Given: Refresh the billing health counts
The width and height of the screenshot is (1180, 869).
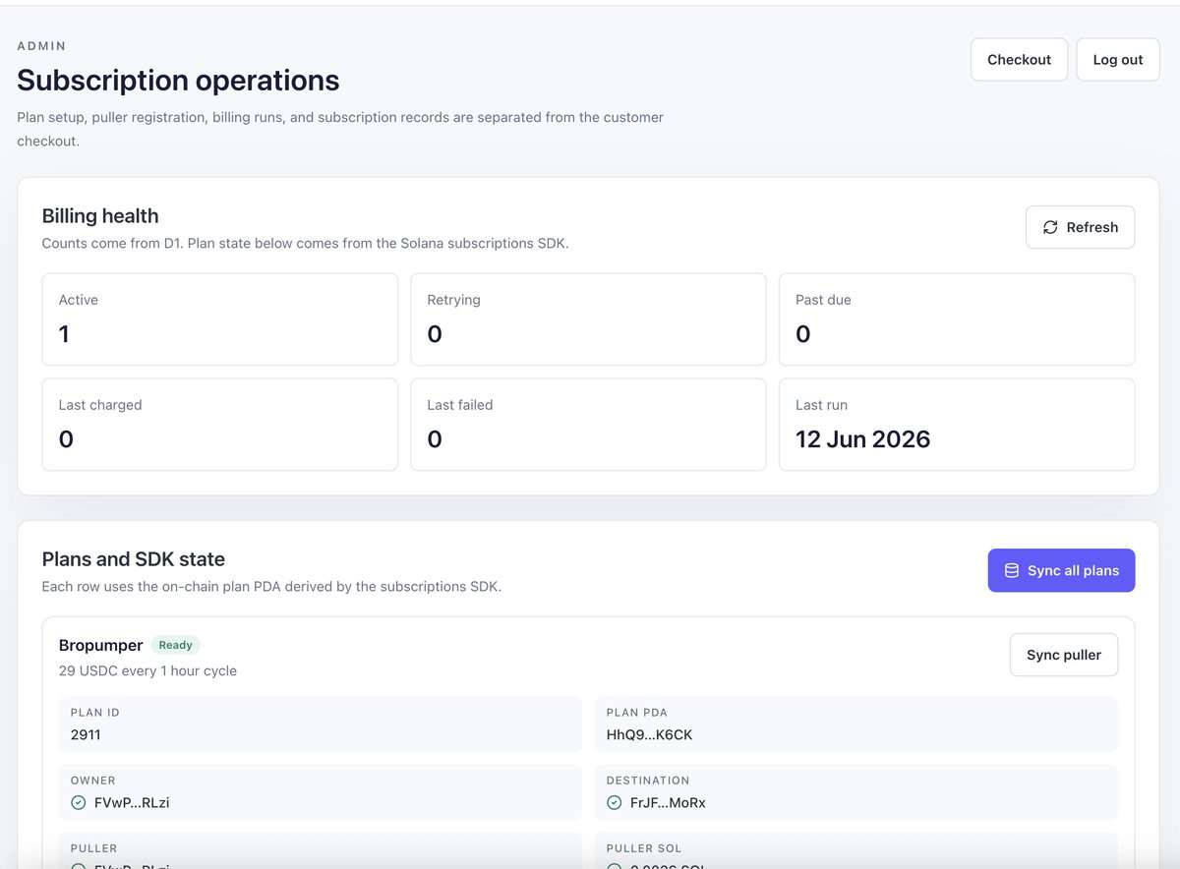Looking at the screenshot, I should point(1080,227).
